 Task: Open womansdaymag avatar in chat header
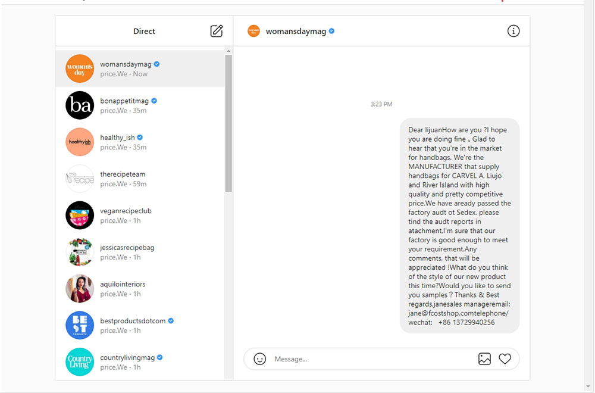pyautogui.click(x=253, y=31)
